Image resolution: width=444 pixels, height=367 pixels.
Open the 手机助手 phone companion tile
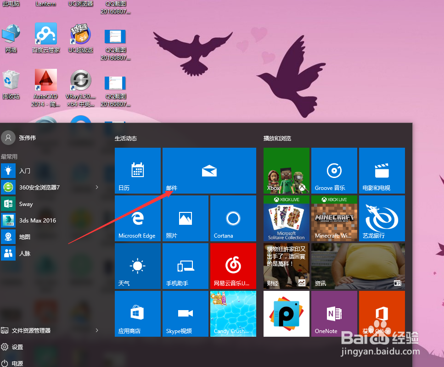point(185,266)
